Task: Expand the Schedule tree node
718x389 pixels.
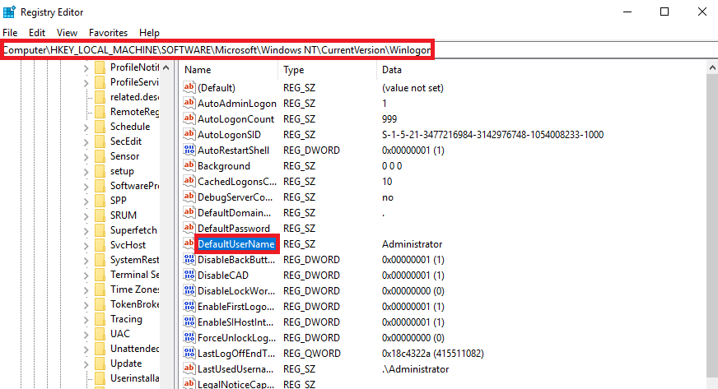Action: pos(86,127)
